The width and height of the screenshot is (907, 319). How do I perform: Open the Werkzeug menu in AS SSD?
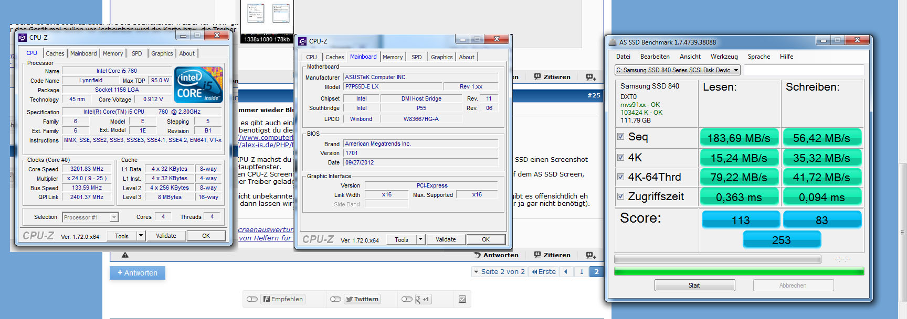coord(724,57)
